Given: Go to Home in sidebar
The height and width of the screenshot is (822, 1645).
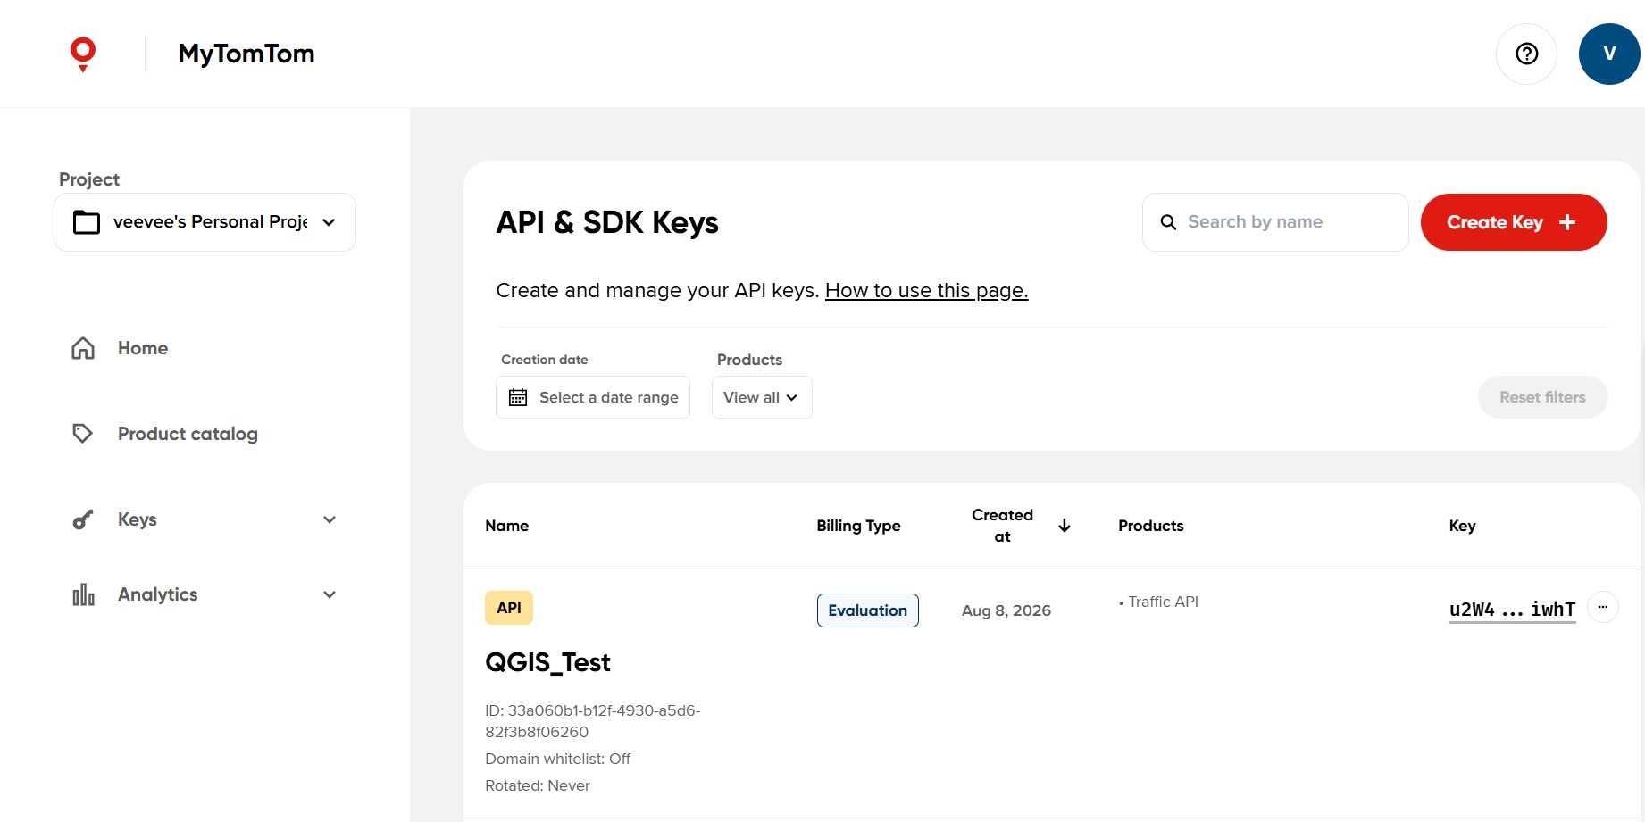Looking at the screenshot, I should 143,348.
